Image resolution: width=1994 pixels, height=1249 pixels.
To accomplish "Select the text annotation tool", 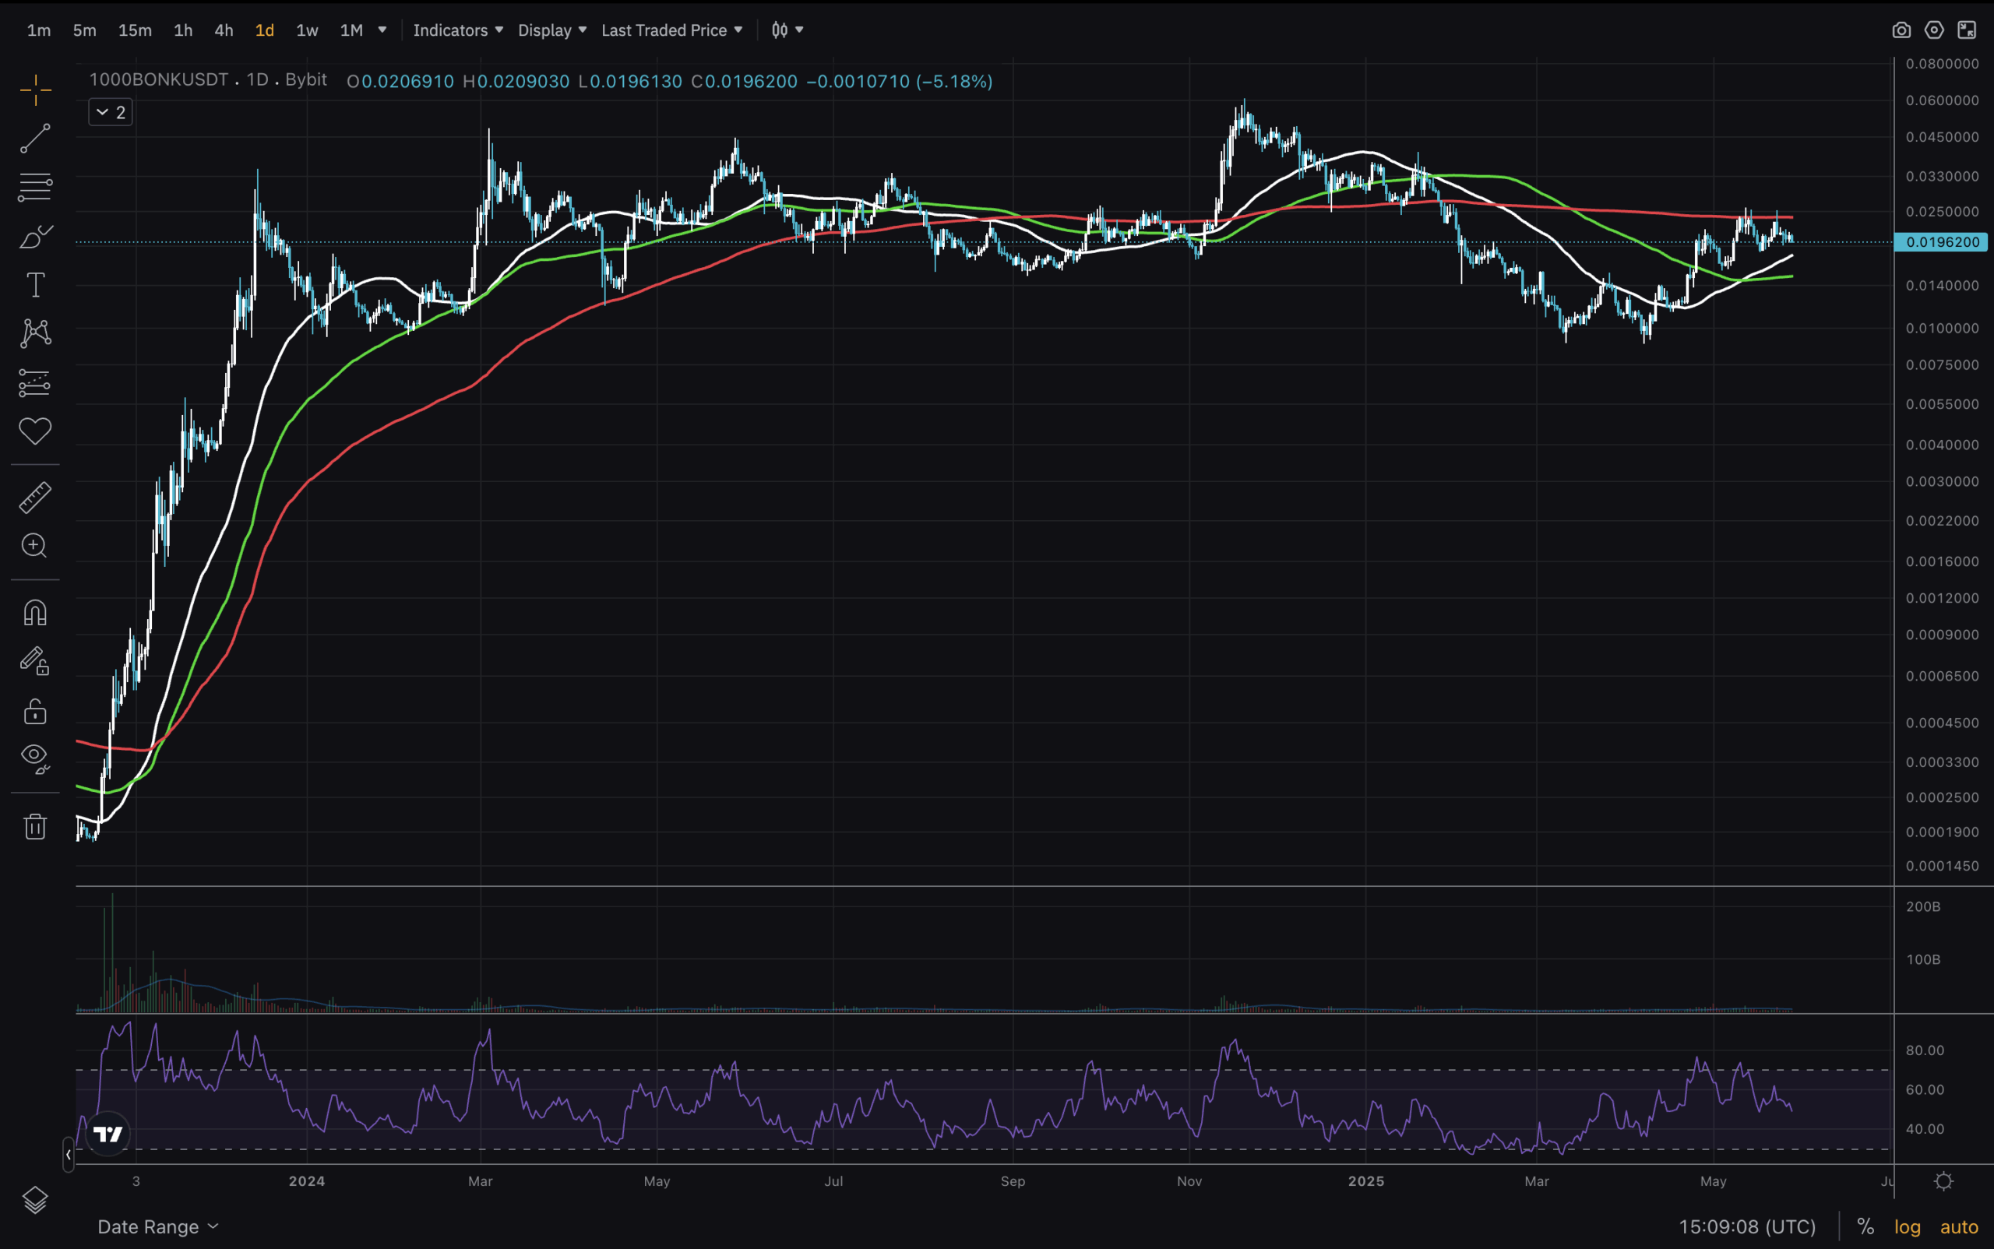I will (35, 284).
